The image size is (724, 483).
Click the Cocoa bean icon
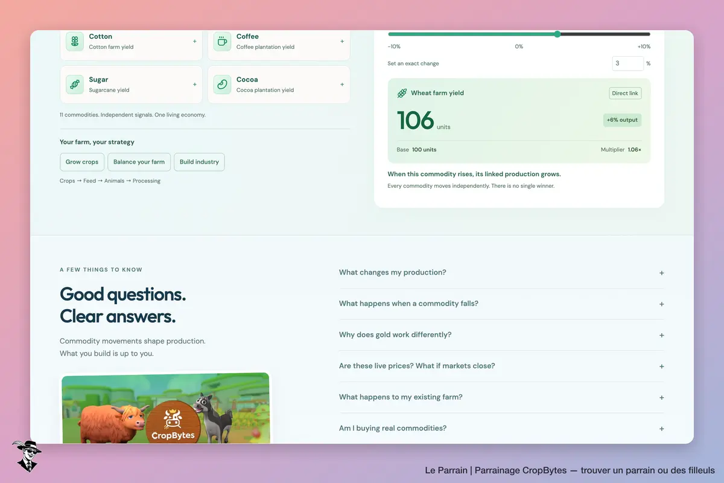tap(223, 85)
